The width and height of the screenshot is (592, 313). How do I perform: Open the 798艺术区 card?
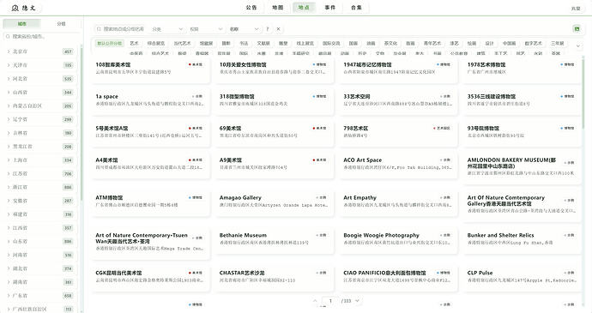coord(398,134)
